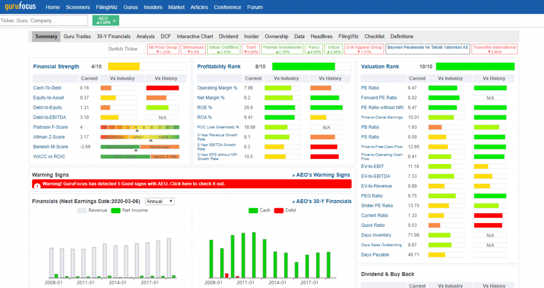Switch ticker to Aritzia

pos(334,49)
